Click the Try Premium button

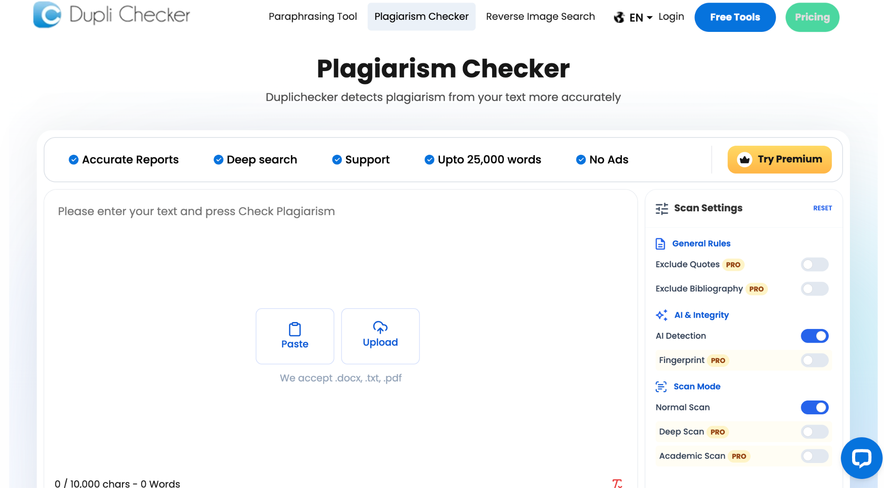780,160
